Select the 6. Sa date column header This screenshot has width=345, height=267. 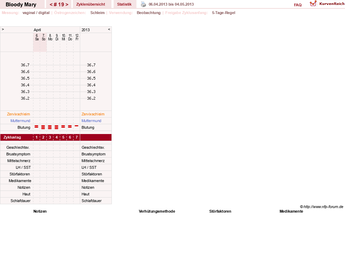(x=37, y=37)
